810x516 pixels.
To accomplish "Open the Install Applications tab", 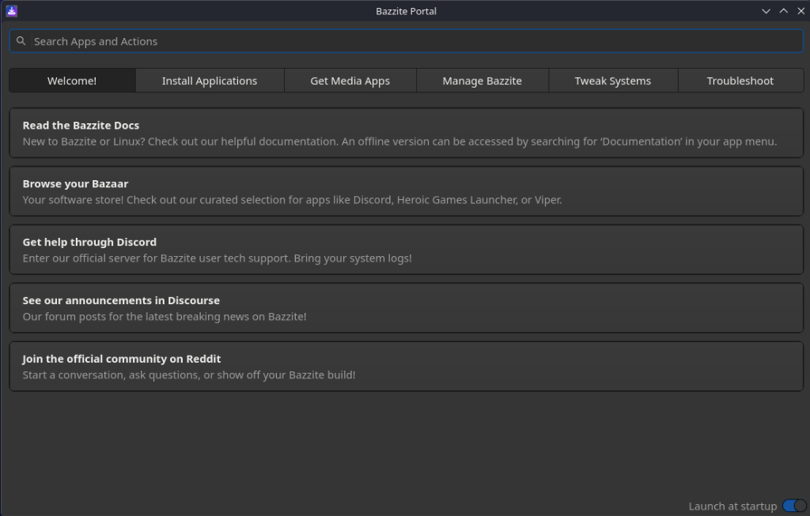I will pos(209,81).
